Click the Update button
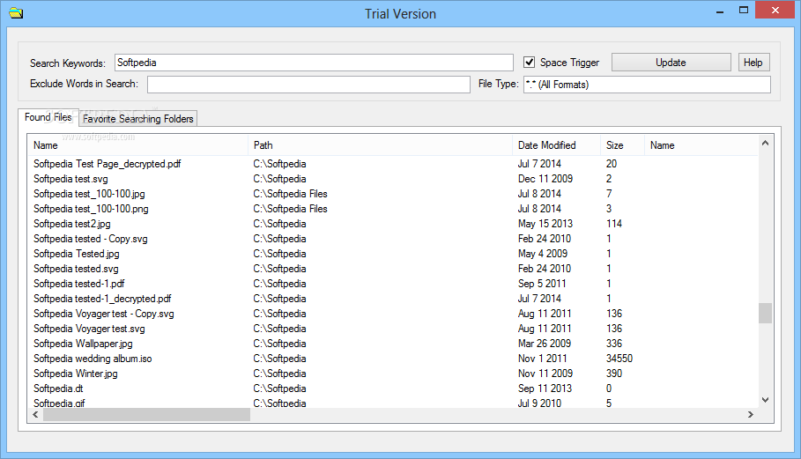 click(671, 63)
